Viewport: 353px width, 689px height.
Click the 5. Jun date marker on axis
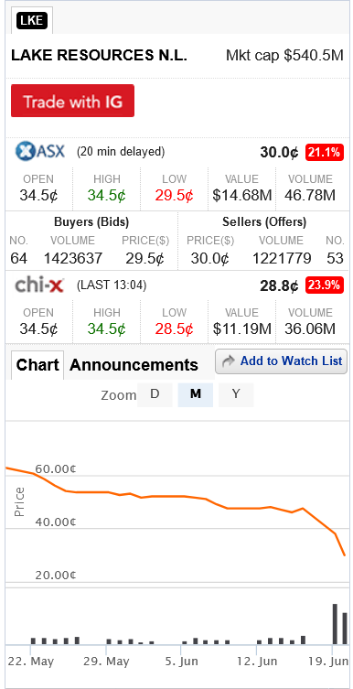pyautogui.click(x=182, y=661)
